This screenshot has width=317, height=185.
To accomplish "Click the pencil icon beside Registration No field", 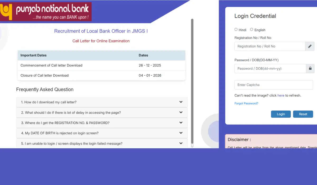I will (x=310, y=46).
